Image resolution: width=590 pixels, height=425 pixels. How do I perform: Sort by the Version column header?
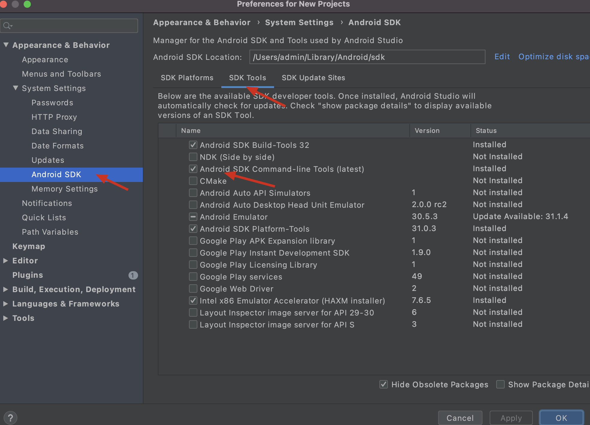(x=440, y=131)
